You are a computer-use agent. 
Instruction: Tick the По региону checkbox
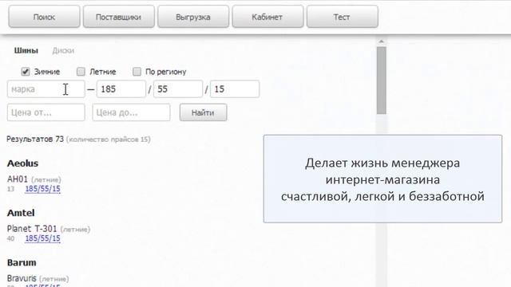(x=137, y=72)
